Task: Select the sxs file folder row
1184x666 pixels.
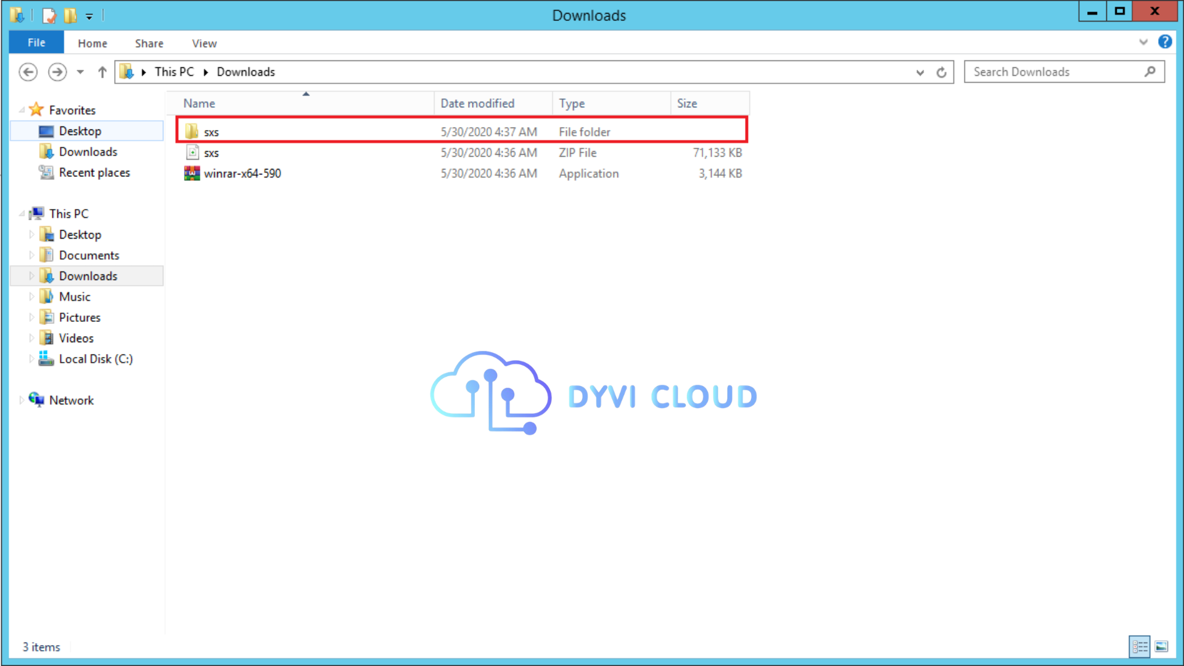Action: click(462, 131)
